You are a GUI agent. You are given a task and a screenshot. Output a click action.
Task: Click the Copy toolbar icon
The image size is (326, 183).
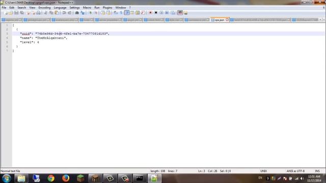point(51,13)
